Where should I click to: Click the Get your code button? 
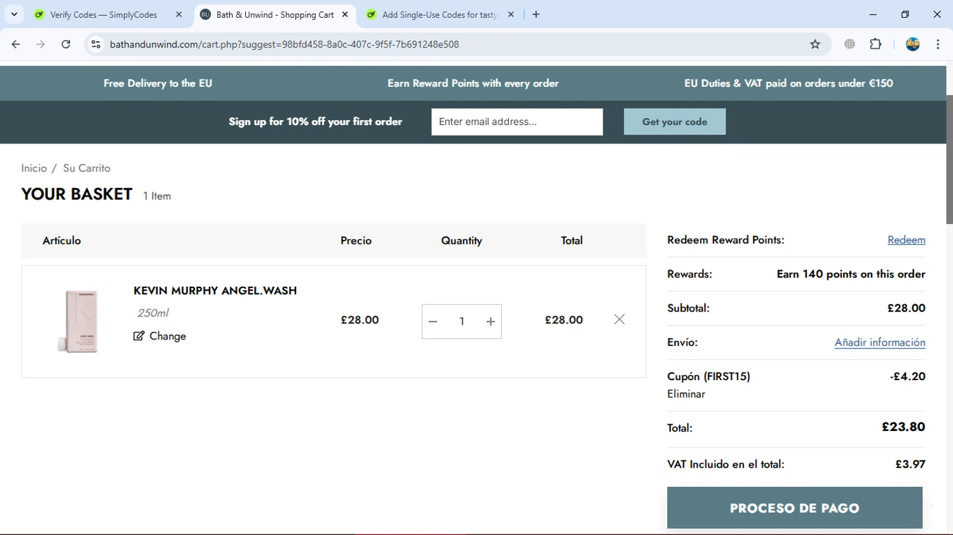coord(675,122)
